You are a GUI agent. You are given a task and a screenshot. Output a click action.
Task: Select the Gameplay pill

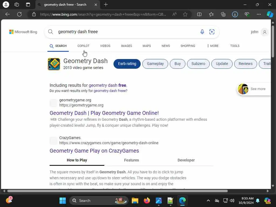click(155, 64)
